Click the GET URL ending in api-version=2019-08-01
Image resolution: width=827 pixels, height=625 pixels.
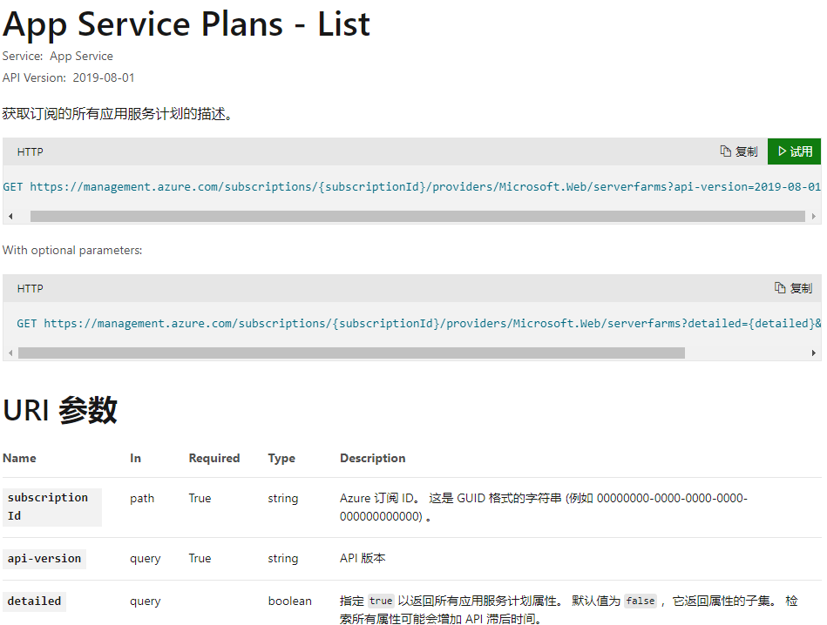click(x=411, y=186)
